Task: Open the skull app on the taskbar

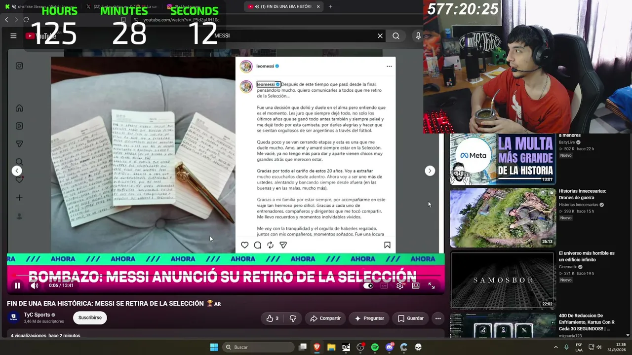Action: click(x=418, y=347)
